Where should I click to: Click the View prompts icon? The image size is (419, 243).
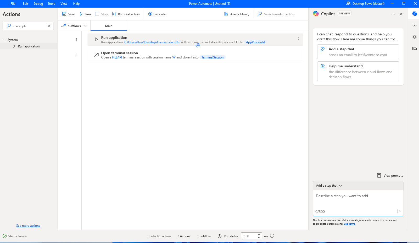(379, 175)
